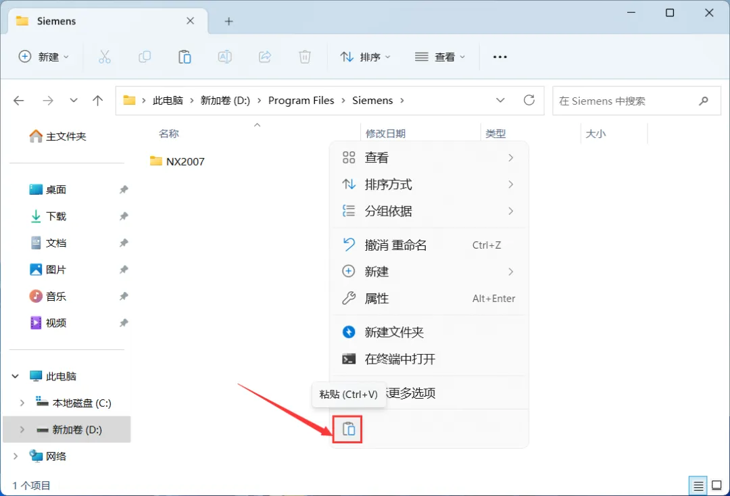Click 新加卷 (D:) in address breadcrumb
Screen dimensions: 730x496
coord(225,101)
